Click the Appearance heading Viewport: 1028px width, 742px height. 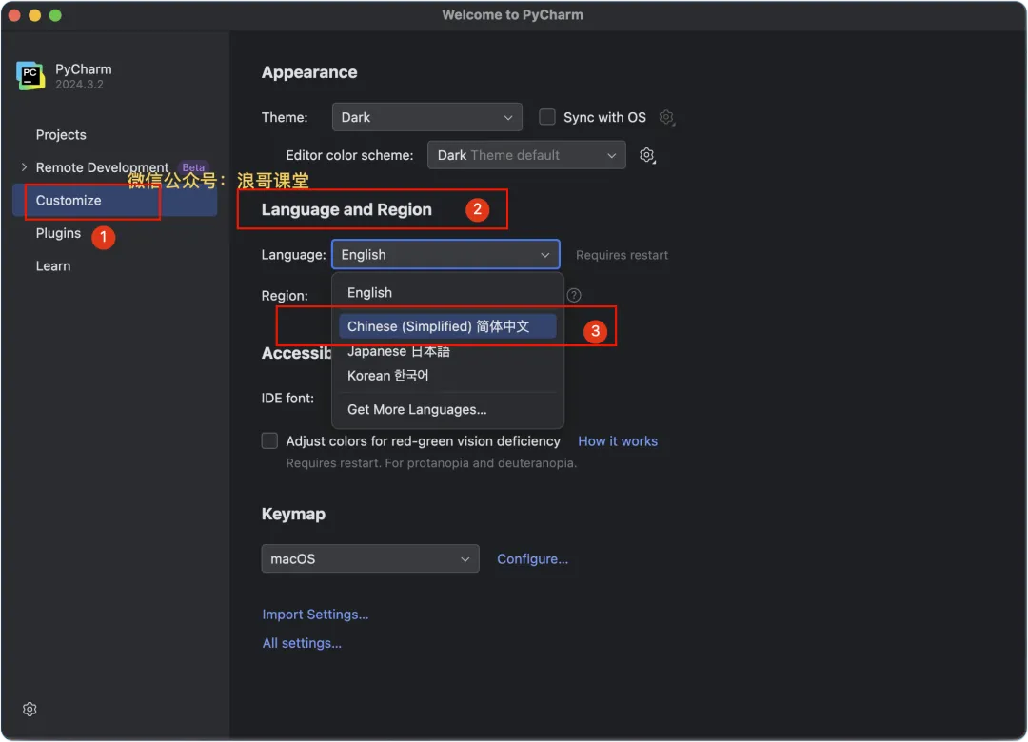[309, 72]
